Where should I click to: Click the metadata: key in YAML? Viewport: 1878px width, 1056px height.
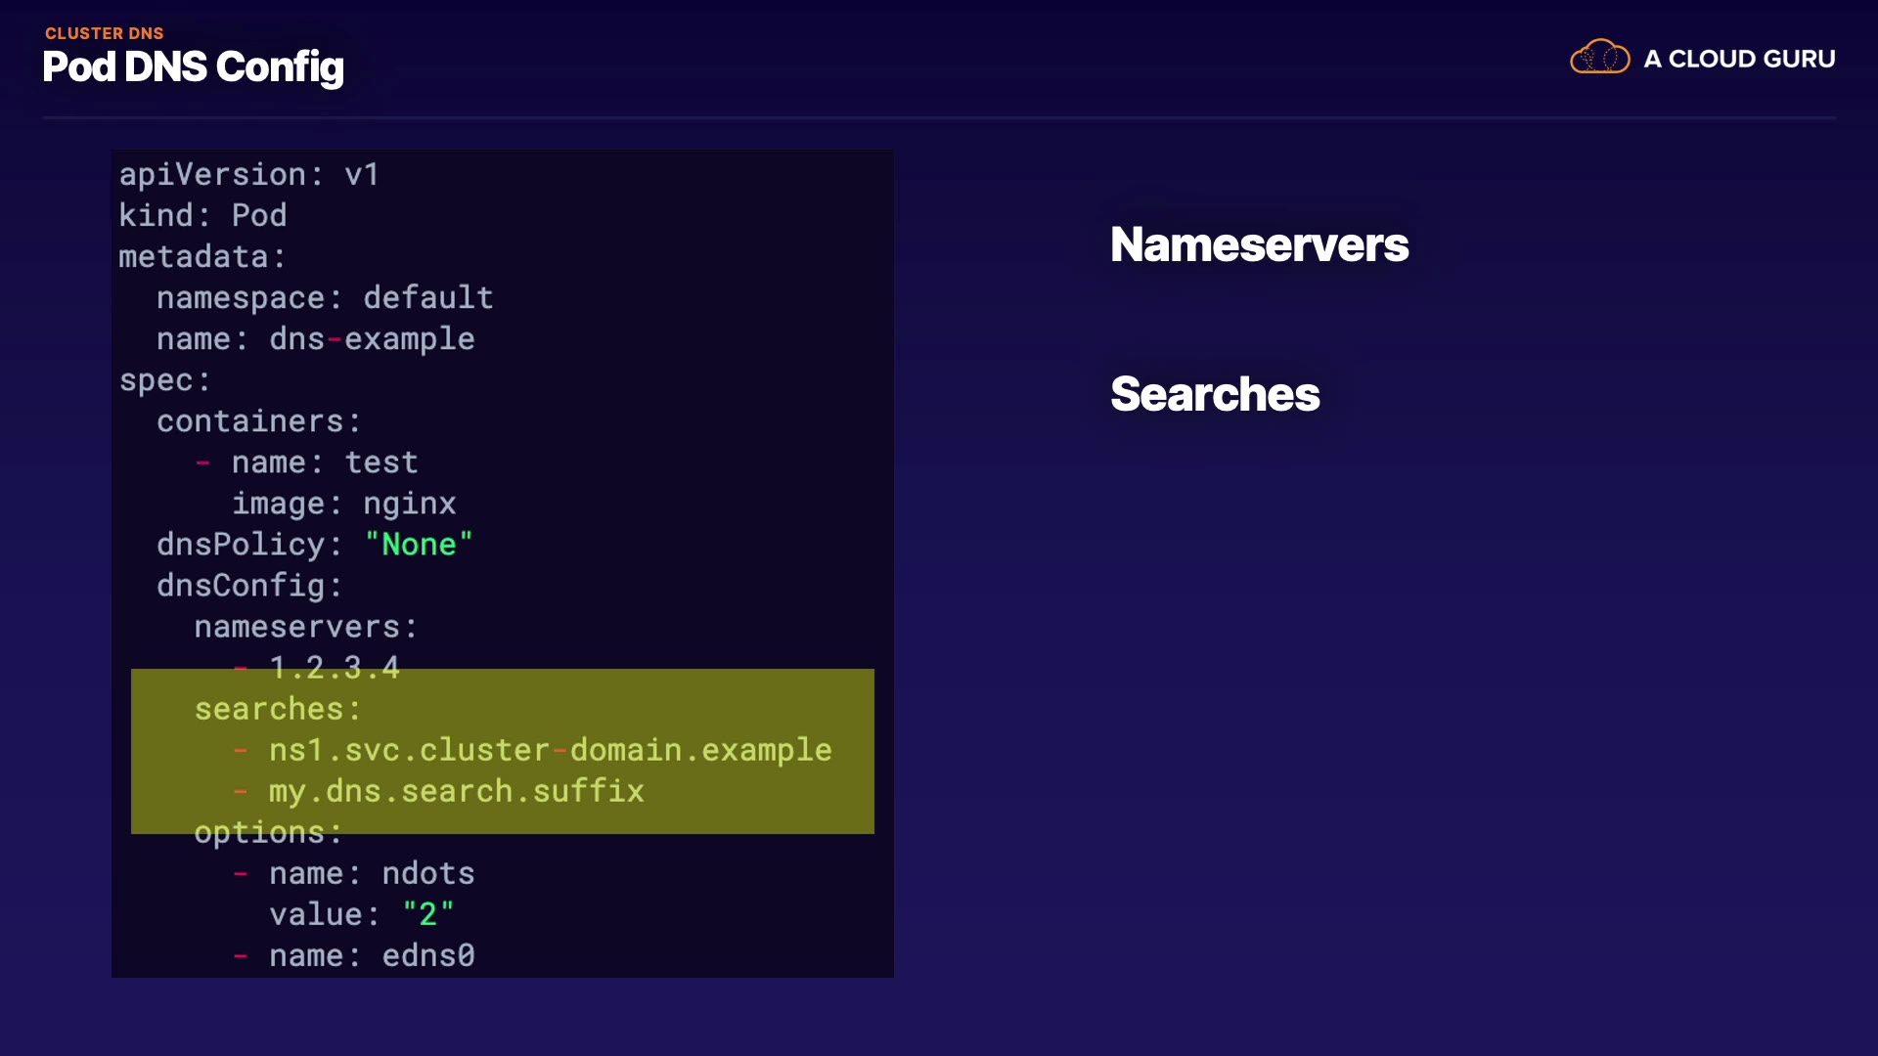click(201, 256)
